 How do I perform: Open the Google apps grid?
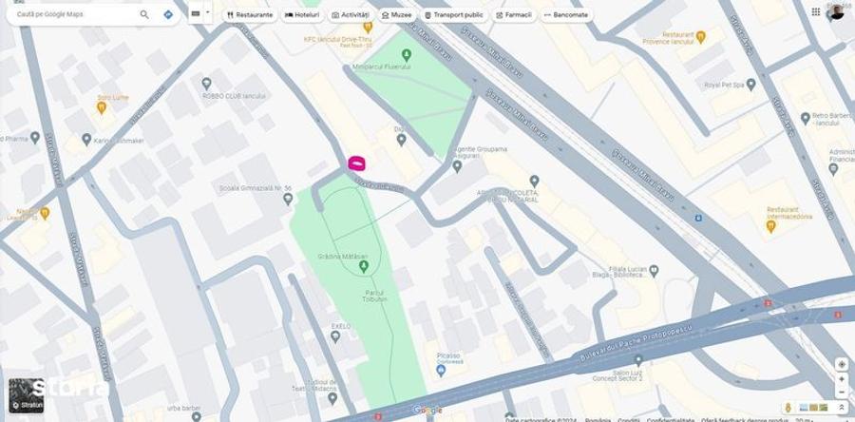[815, 11]
